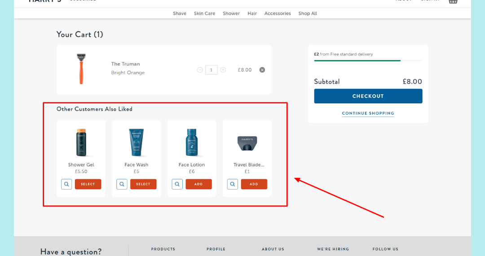Click the PROFILE footer heading
This screenshot has width=485, height=256.
point(216,249)
